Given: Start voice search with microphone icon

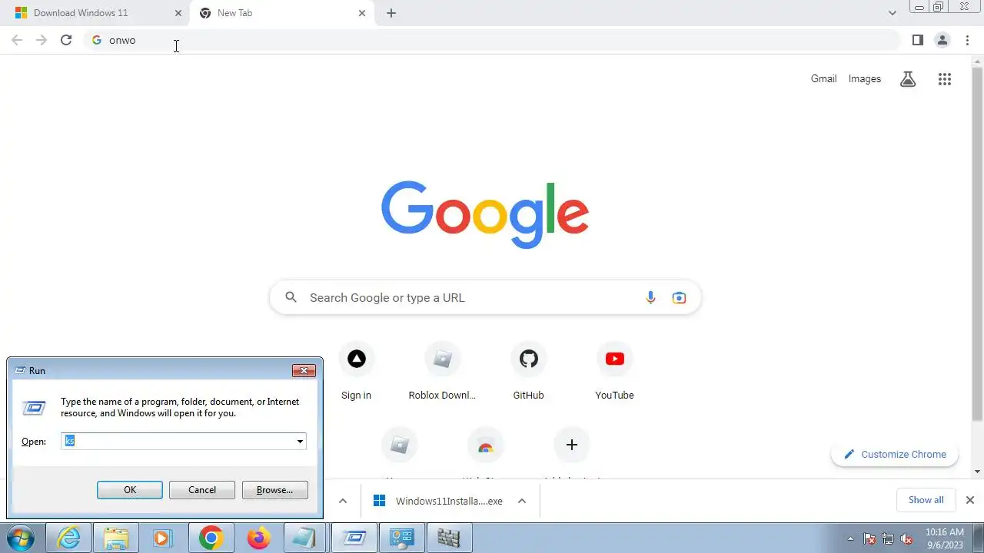Looking at the screenshot, I should 650,297.
